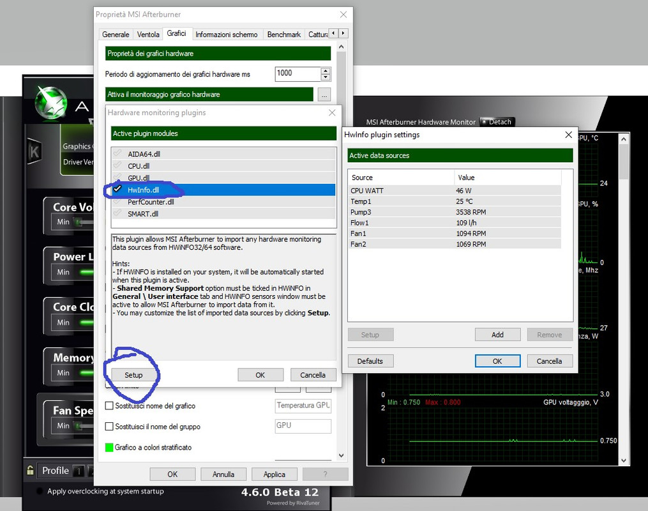The height and width of the screenshot is (511, 648).
Task: Toggle the HwInfo.dll plugin checkbox
Action: click(x=117, y=189)
